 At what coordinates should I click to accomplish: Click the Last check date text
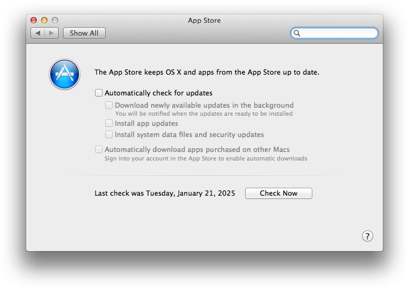[164, 193]
